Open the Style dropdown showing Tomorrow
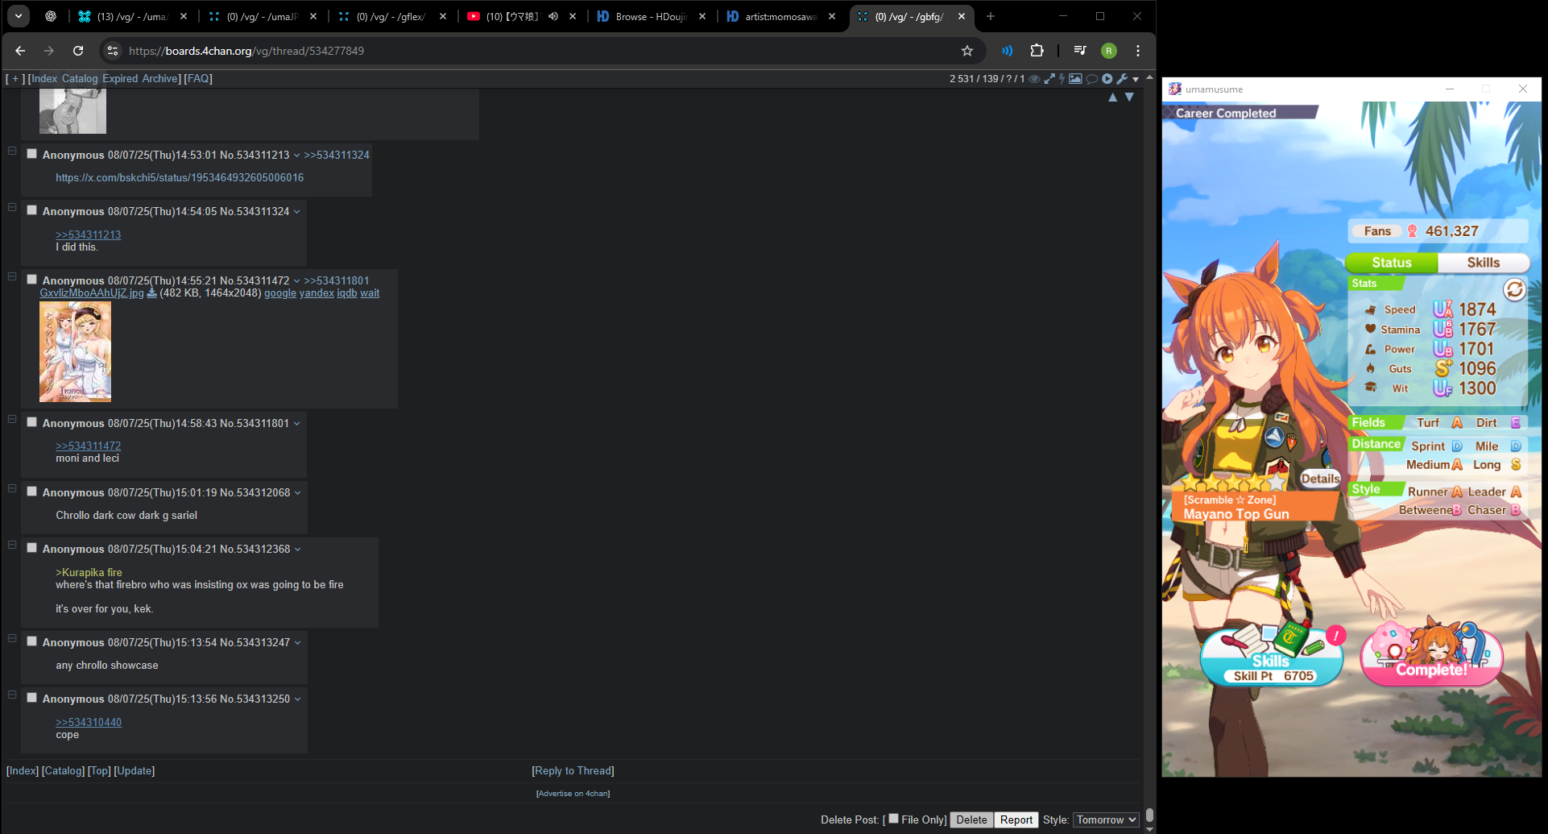This screenshot has height=834, width=1548. click(x=1106, y=819)
